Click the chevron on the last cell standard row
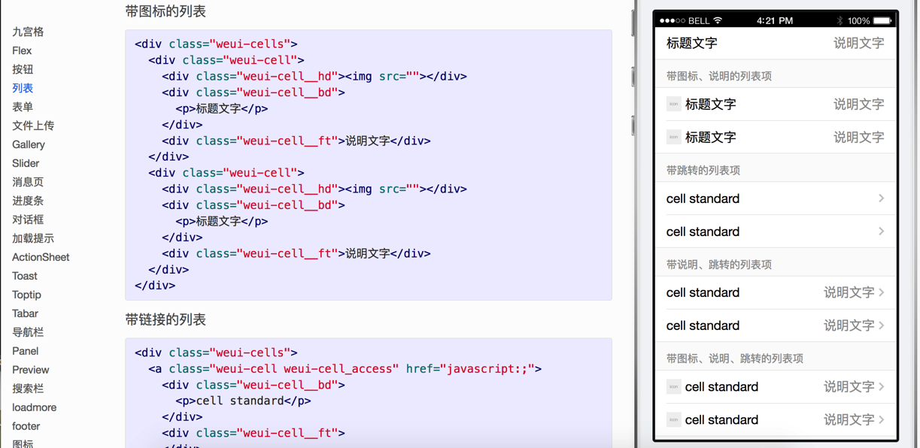The width and height of the screenshot is (920, 448). [x=881, y=419]
